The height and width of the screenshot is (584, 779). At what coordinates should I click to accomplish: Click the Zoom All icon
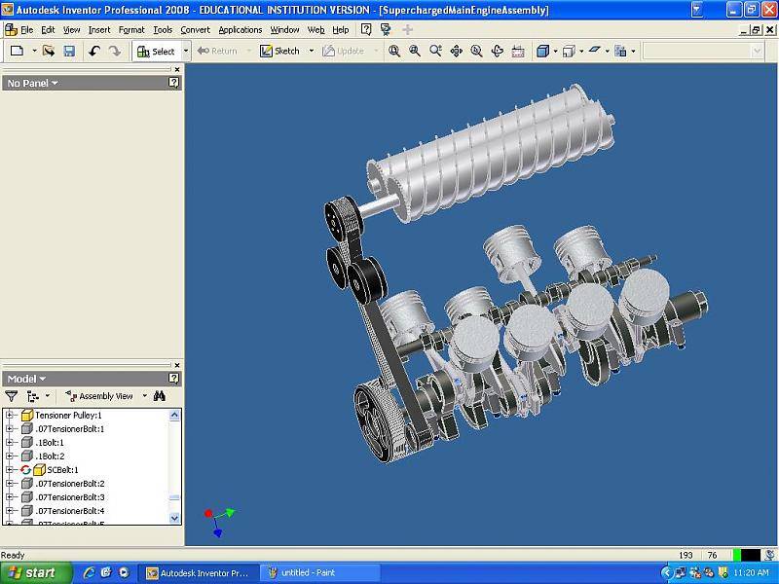point(394,51)
